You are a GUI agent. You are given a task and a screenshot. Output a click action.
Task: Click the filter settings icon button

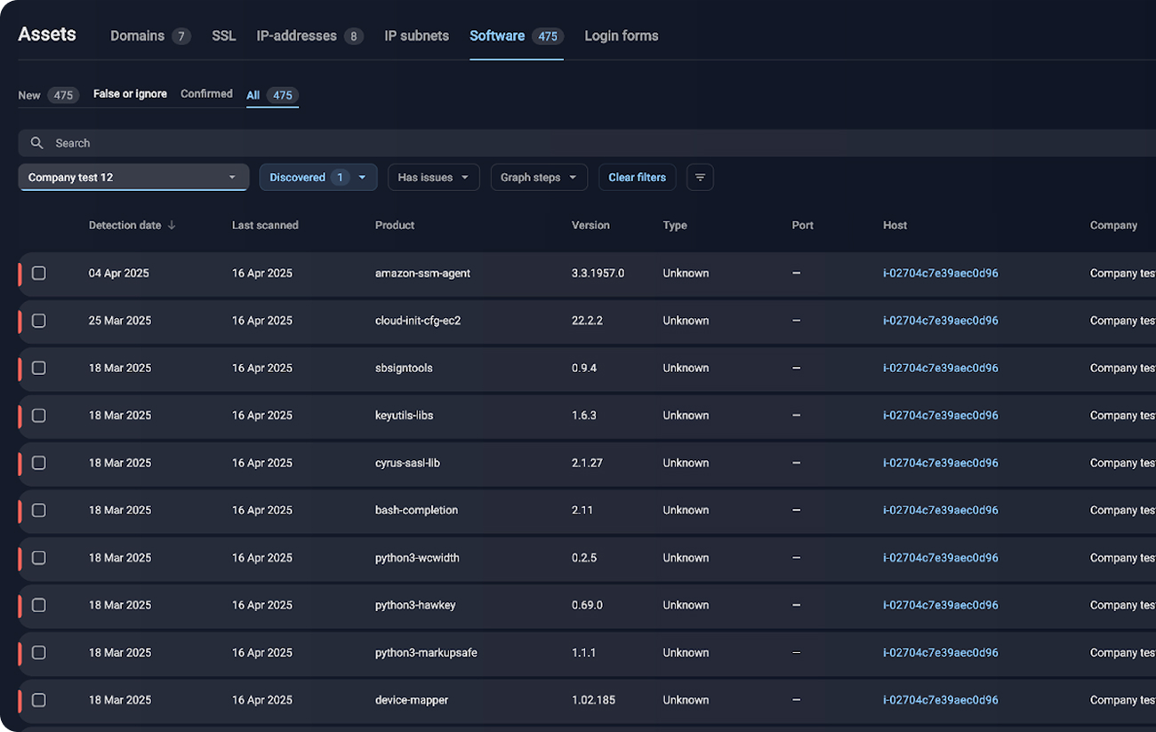[x=700, y=178]
